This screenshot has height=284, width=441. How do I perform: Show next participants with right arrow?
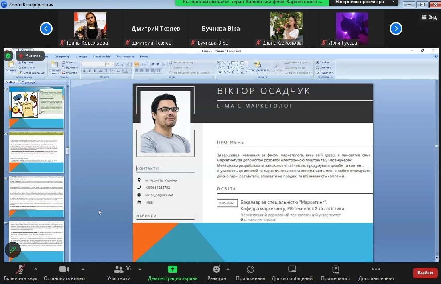(396, 29)
